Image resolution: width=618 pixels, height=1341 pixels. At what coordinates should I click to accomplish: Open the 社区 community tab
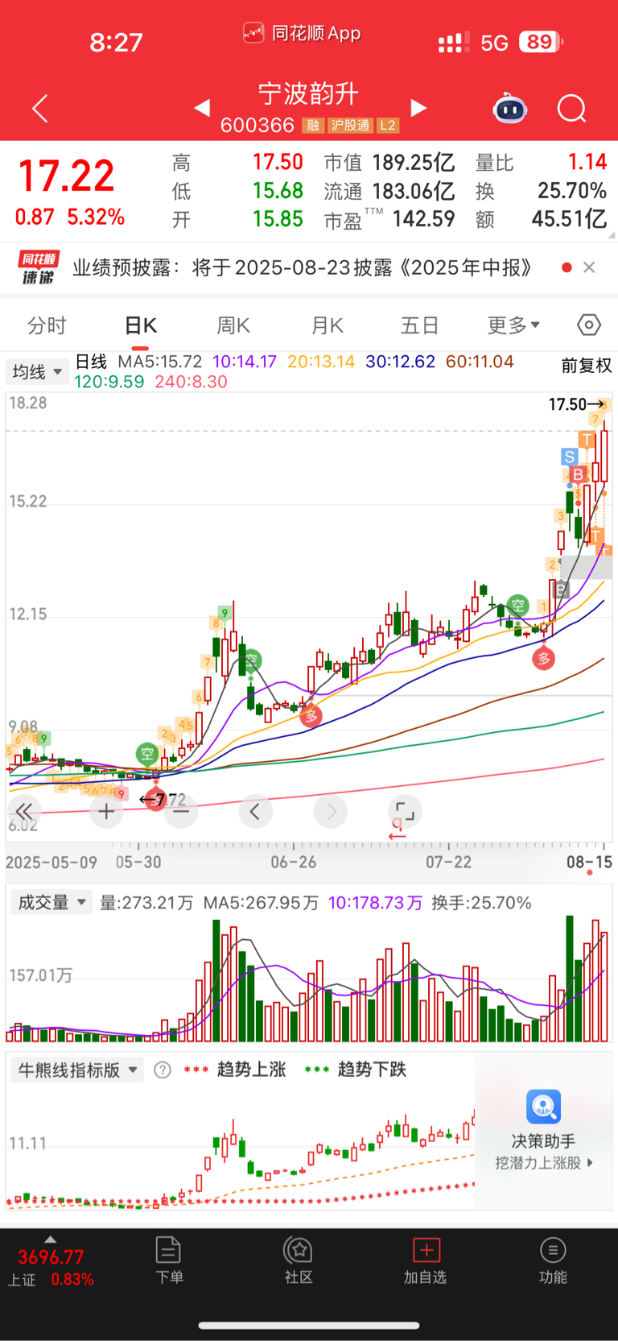point(299,1260)
